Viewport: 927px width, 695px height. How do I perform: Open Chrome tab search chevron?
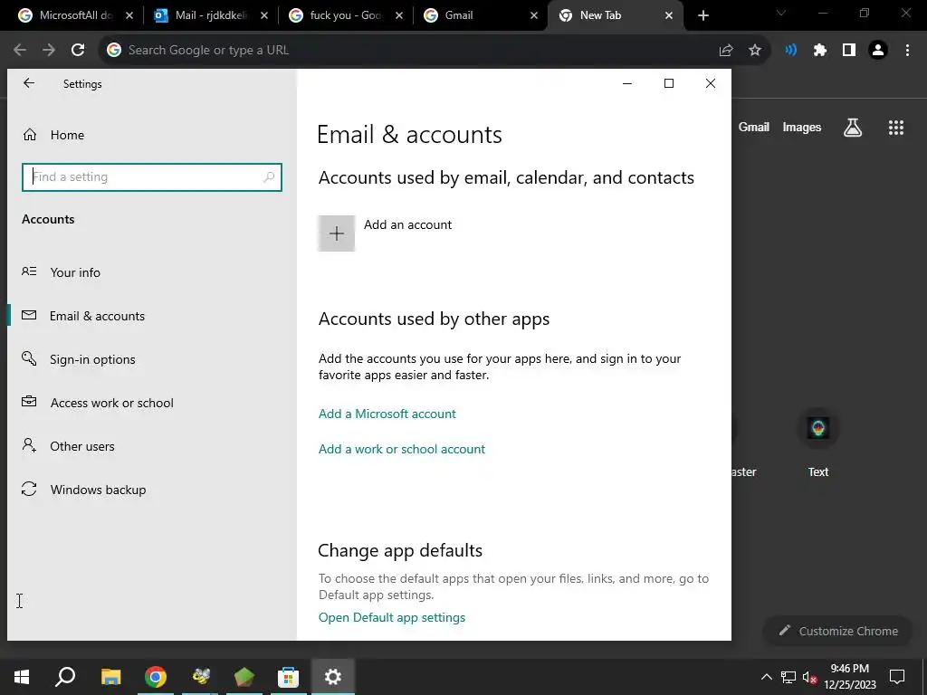(x=781, y=13)
